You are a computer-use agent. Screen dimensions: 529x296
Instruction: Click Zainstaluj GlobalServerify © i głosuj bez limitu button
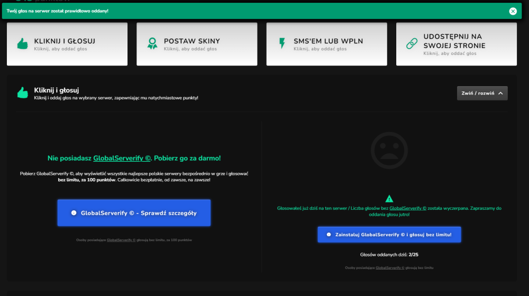(389, 235)
